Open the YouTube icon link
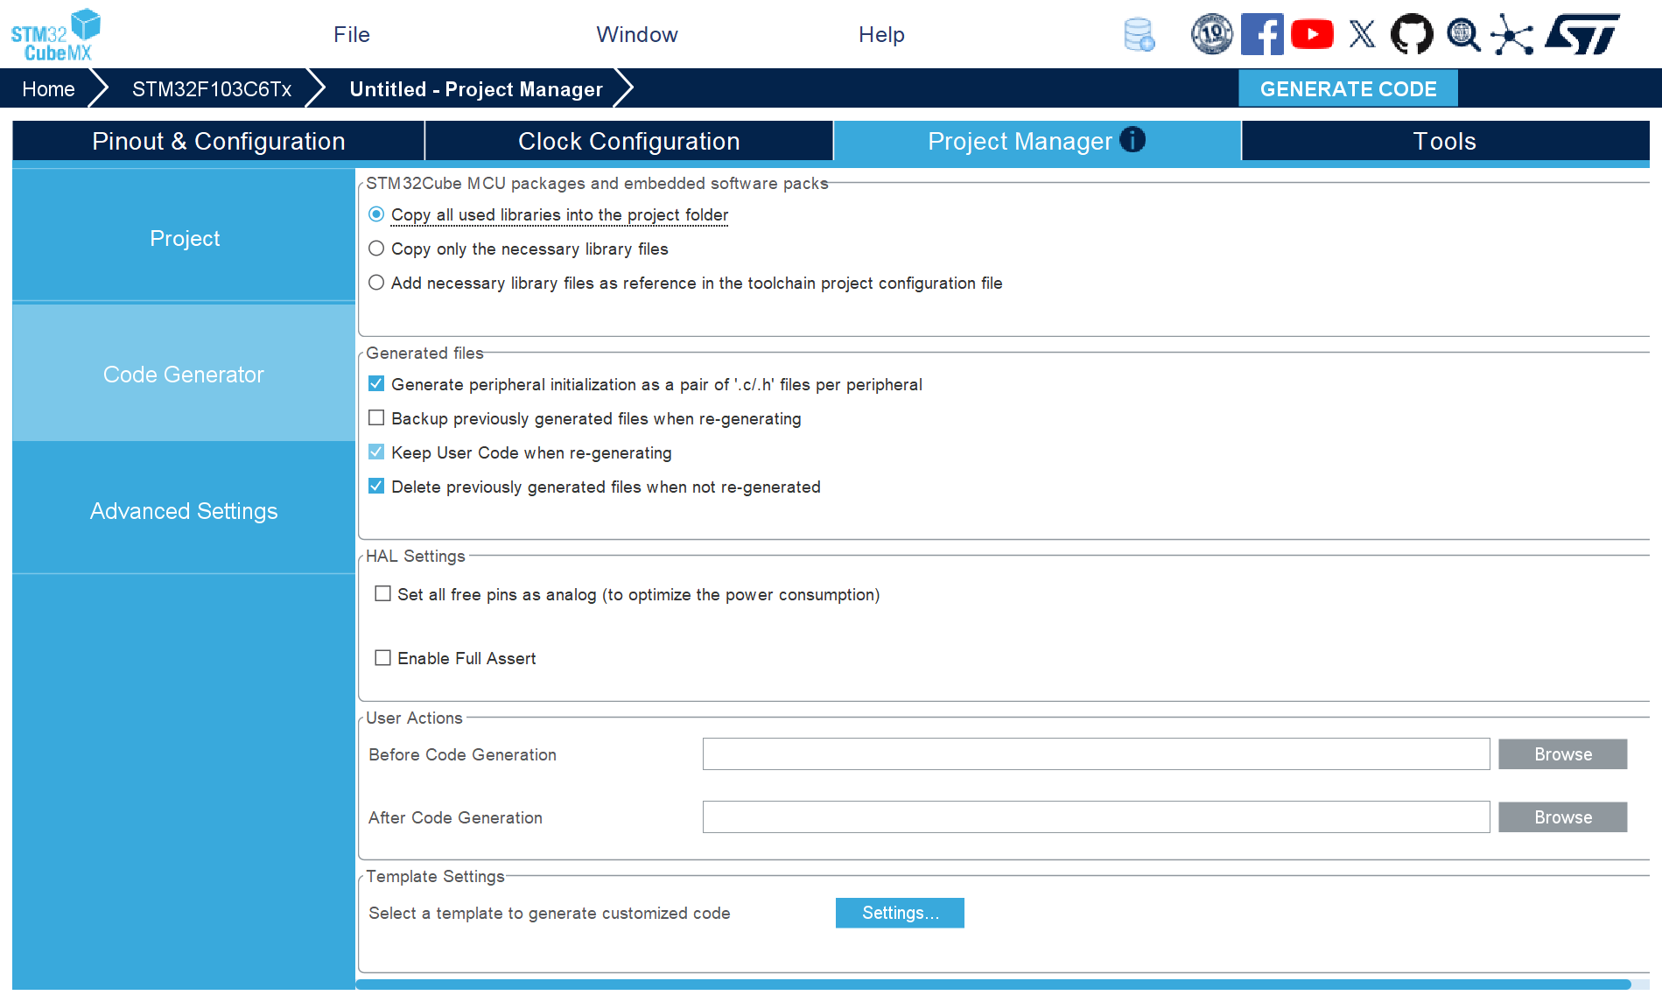1662x1002 pixels. tap(1312, 35)
